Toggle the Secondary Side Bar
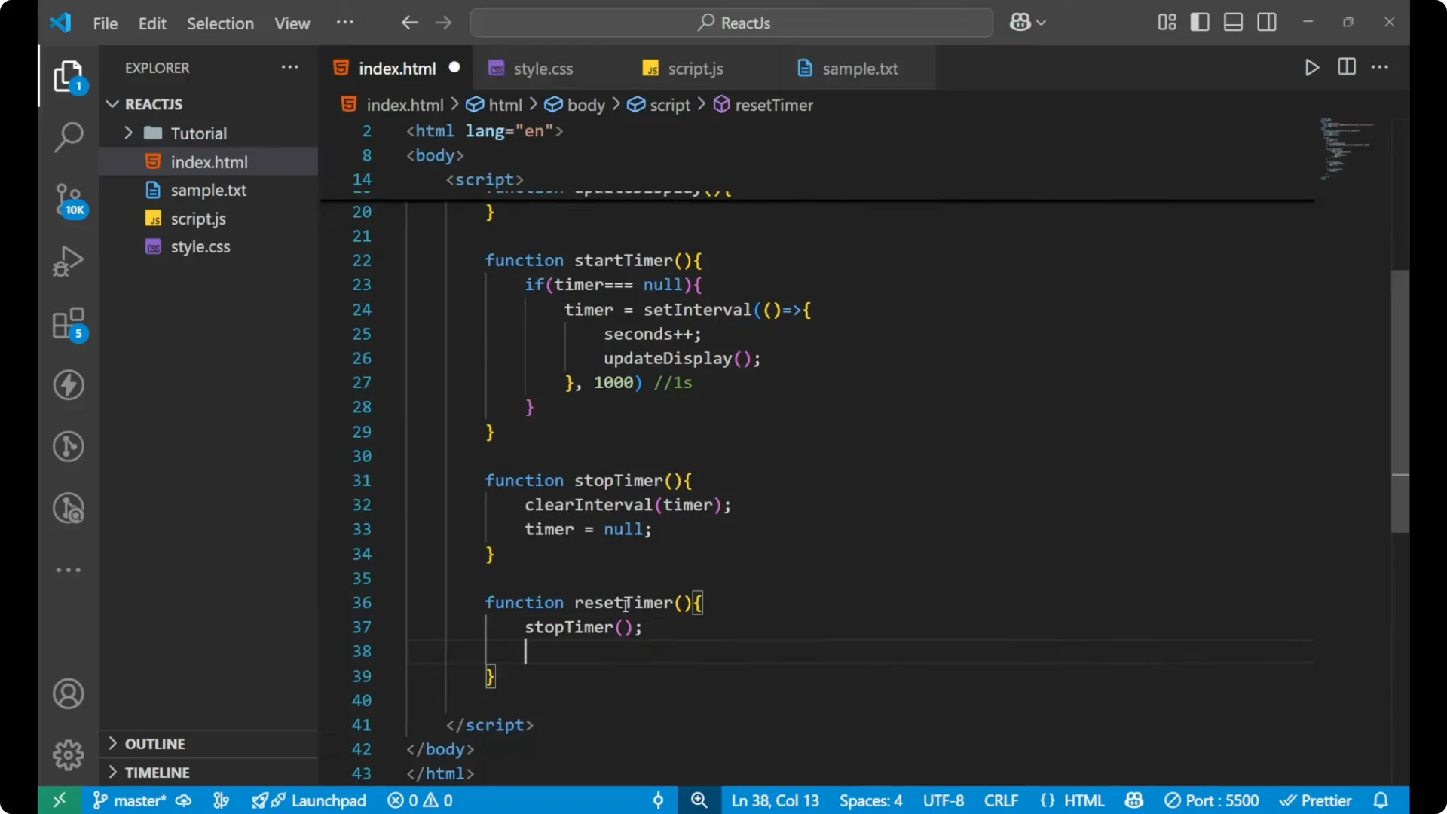The height and width of the screenshot is (814, 1447). point(1267,22)
